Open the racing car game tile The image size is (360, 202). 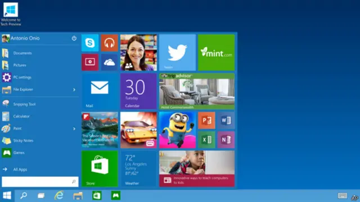[x=139, y=130]
